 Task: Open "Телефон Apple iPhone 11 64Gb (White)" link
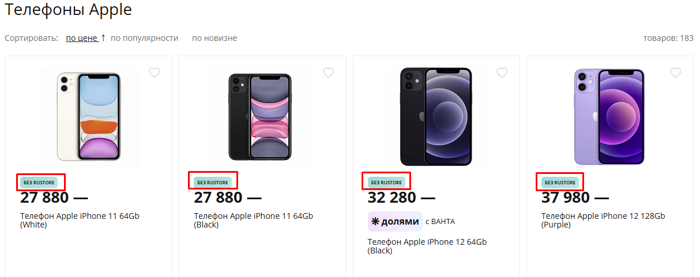(80, 220)
